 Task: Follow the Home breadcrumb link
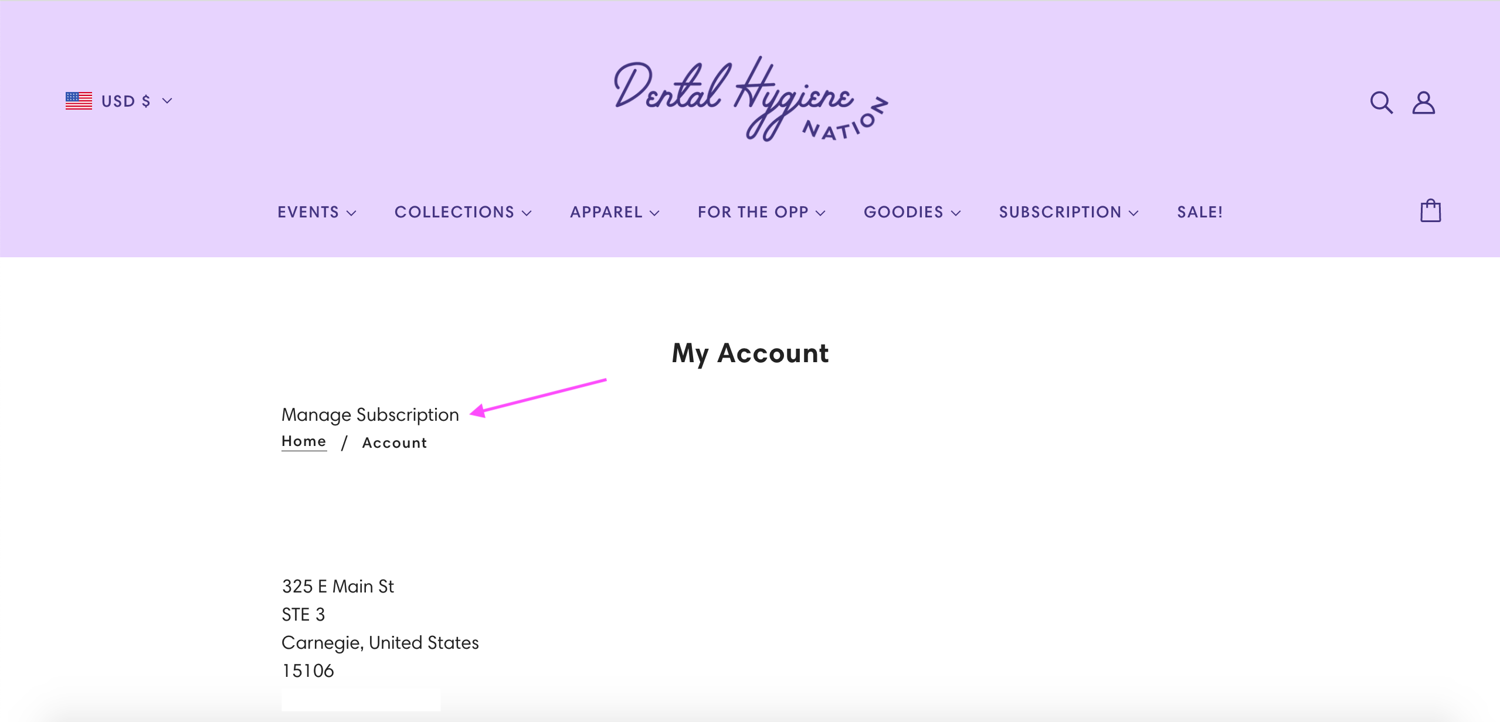pos(304,441)
